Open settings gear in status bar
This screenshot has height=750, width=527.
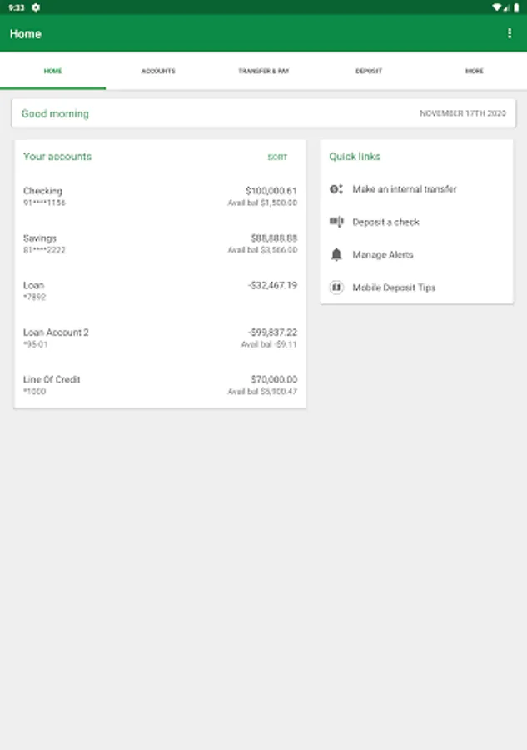pos(36,7)
